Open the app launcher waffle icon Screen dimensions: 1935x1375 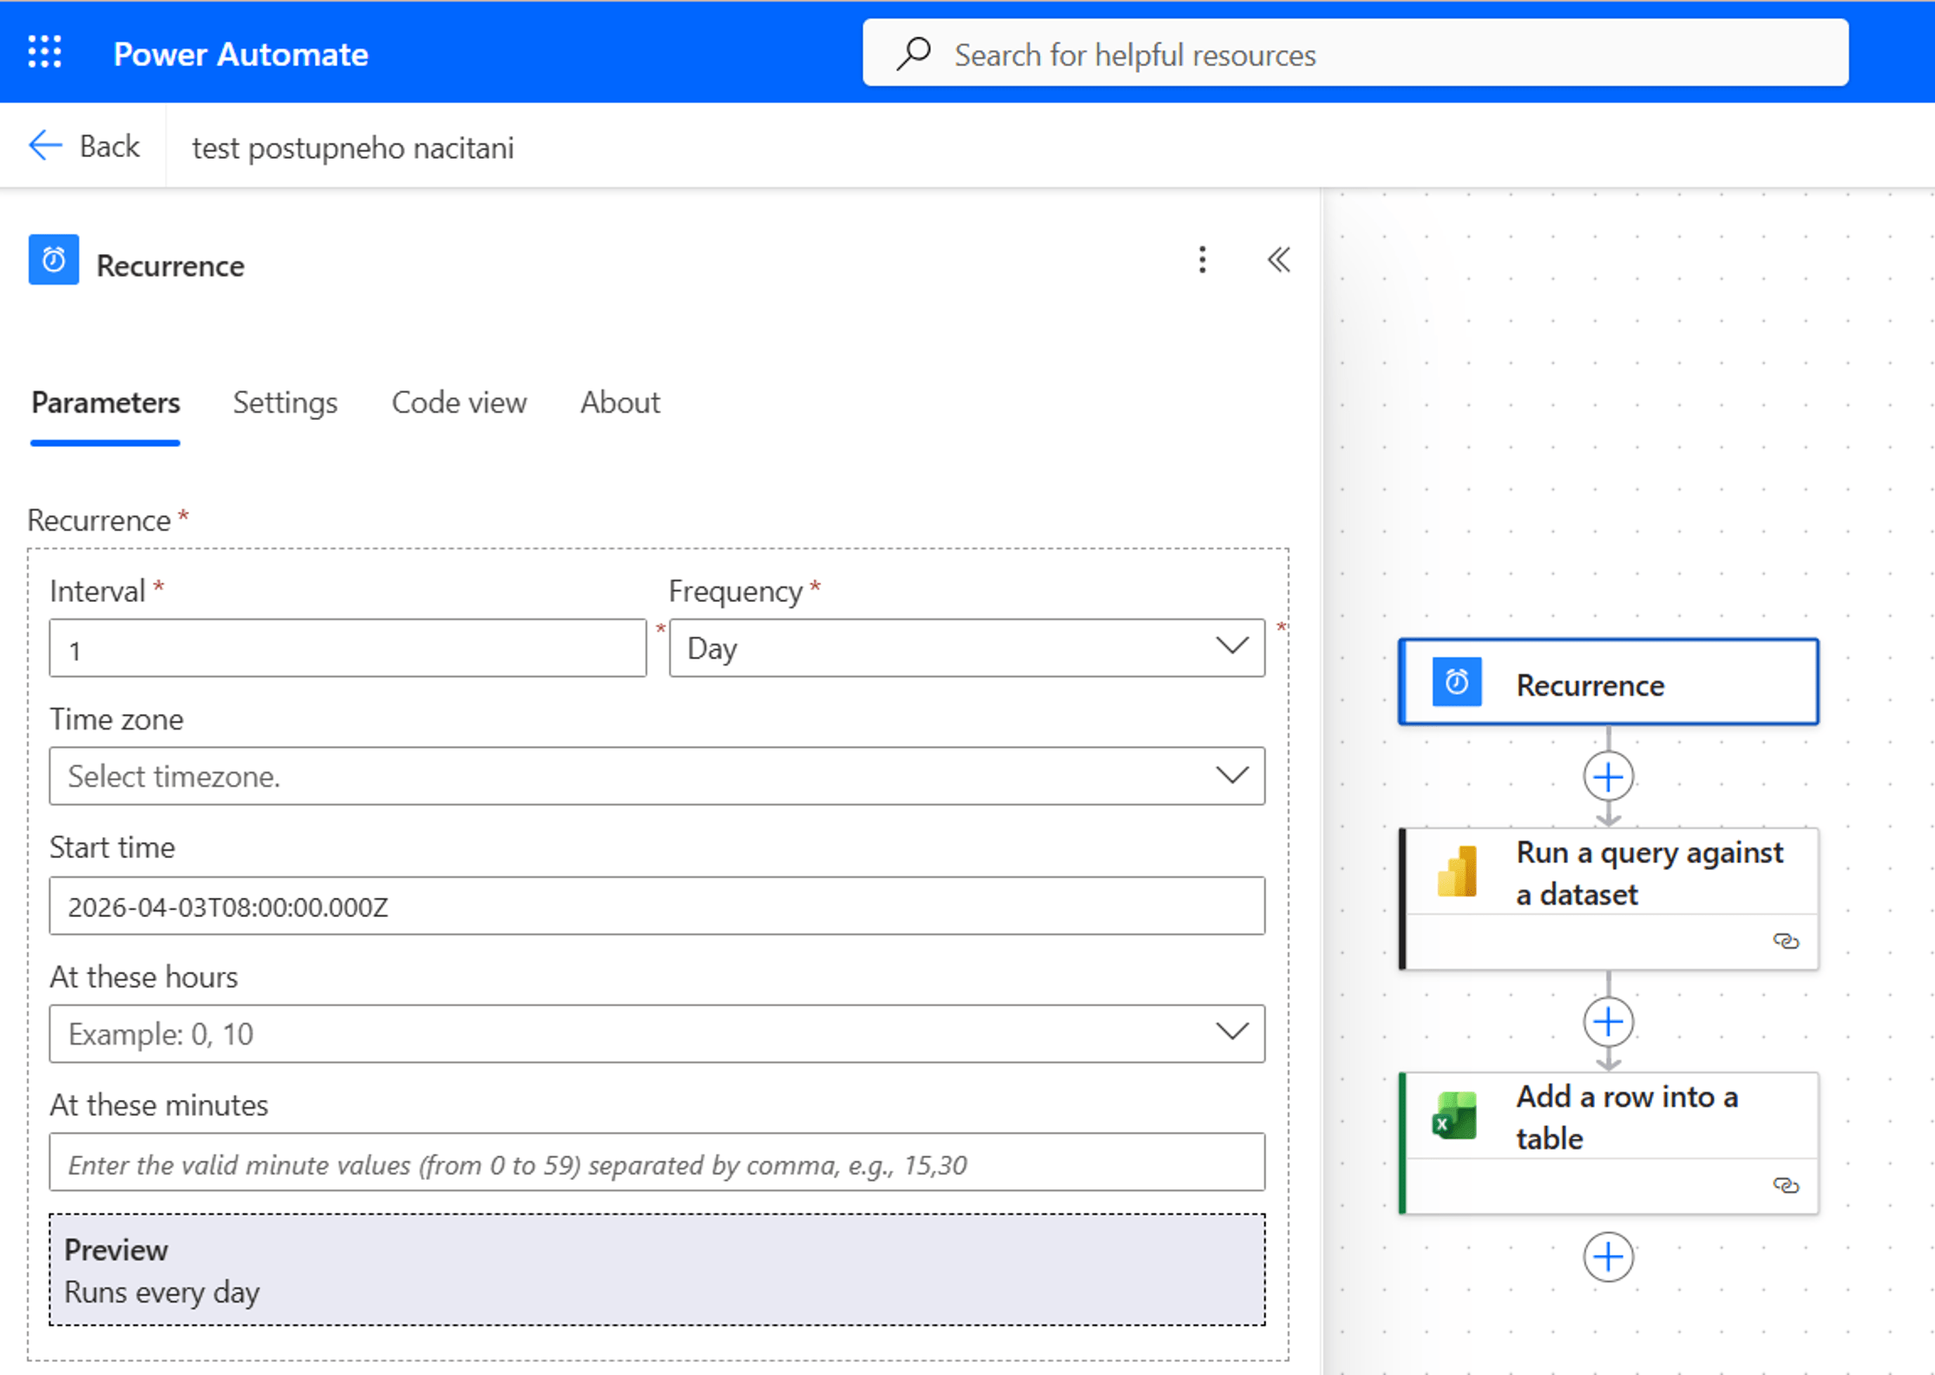click(x=44, y=53)
